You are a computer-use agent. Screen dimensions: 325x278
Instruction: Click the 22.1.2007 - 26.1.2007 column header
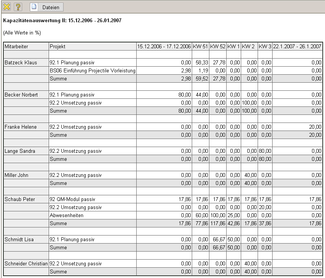pos(297,46)
